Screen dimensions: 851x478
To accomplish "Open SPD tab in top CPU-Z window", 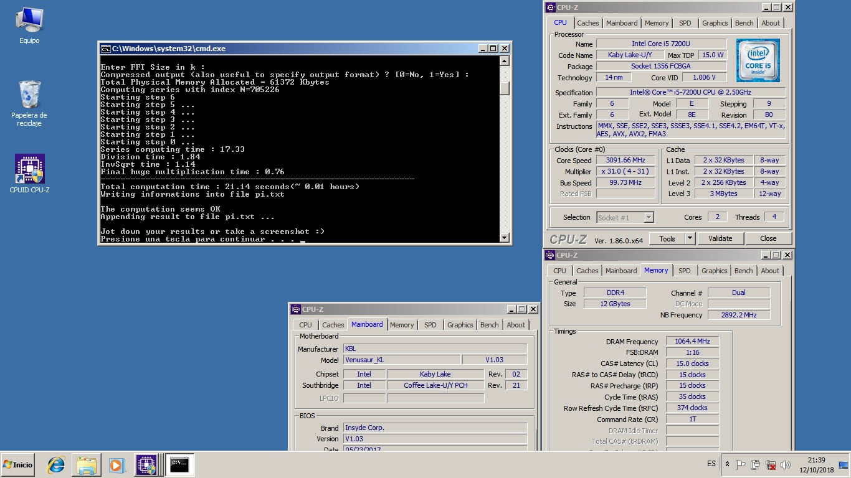I will pos(685,23).
